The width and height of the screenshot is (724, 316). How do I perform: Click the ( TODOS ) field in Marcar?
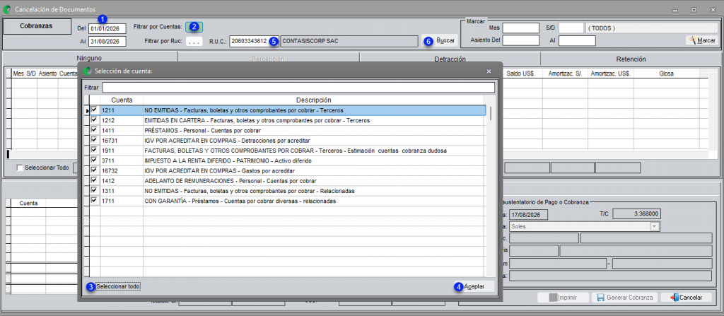click(x=651, y=28)
